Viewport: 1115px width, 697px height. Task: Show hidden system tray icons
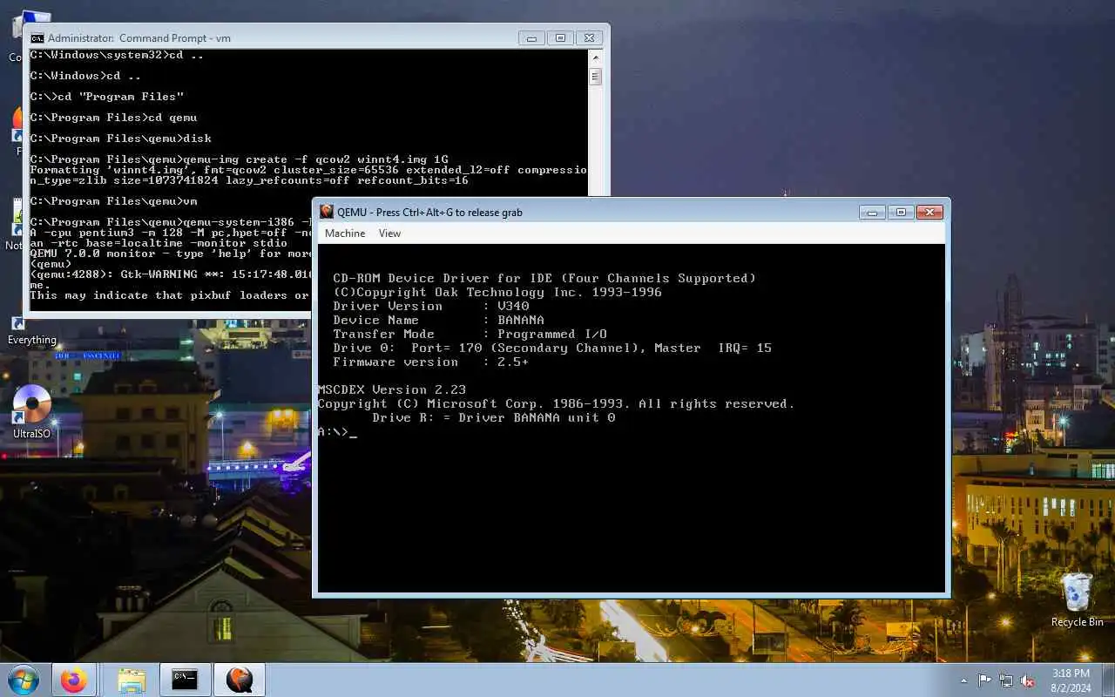pyautogui.click(x=963, y=680)
